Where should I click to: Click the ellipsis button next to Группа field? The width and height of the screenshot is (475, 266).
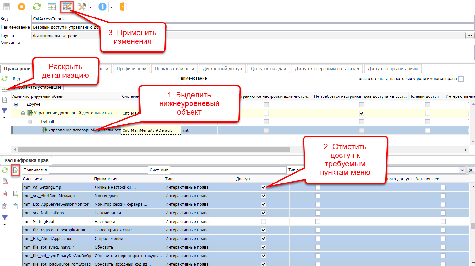[470, 36]
